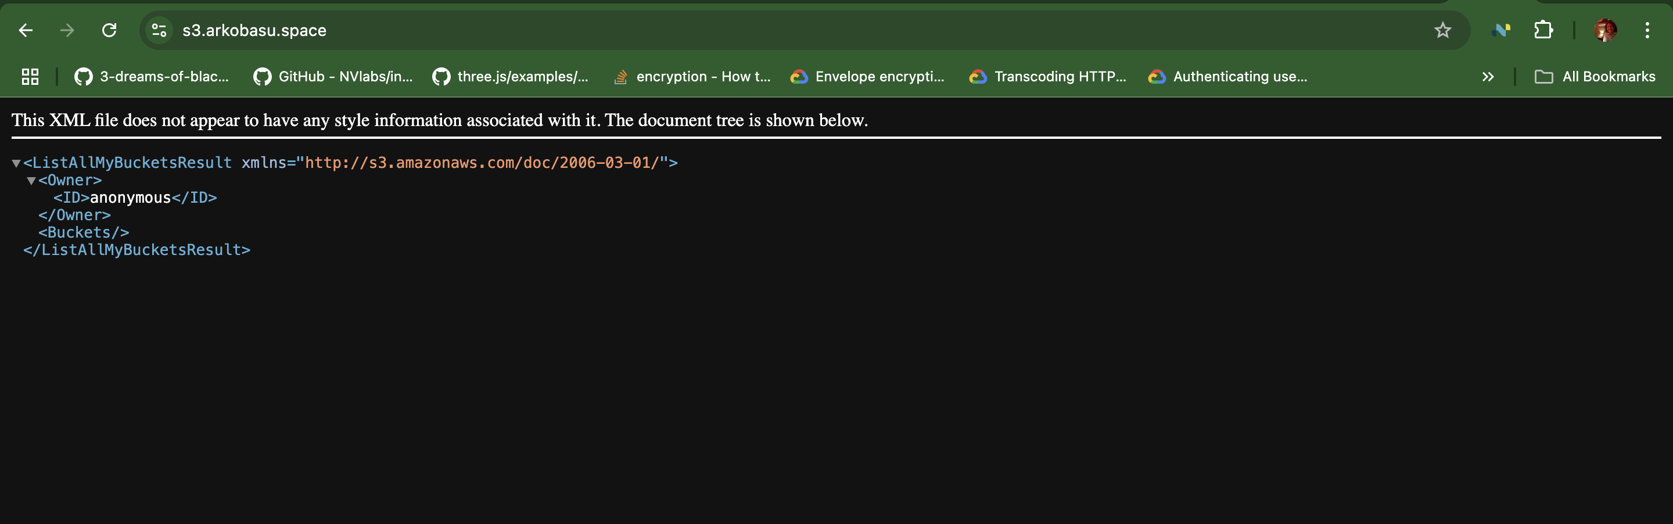Open the All Bookmarks folder

(1596, 76)
